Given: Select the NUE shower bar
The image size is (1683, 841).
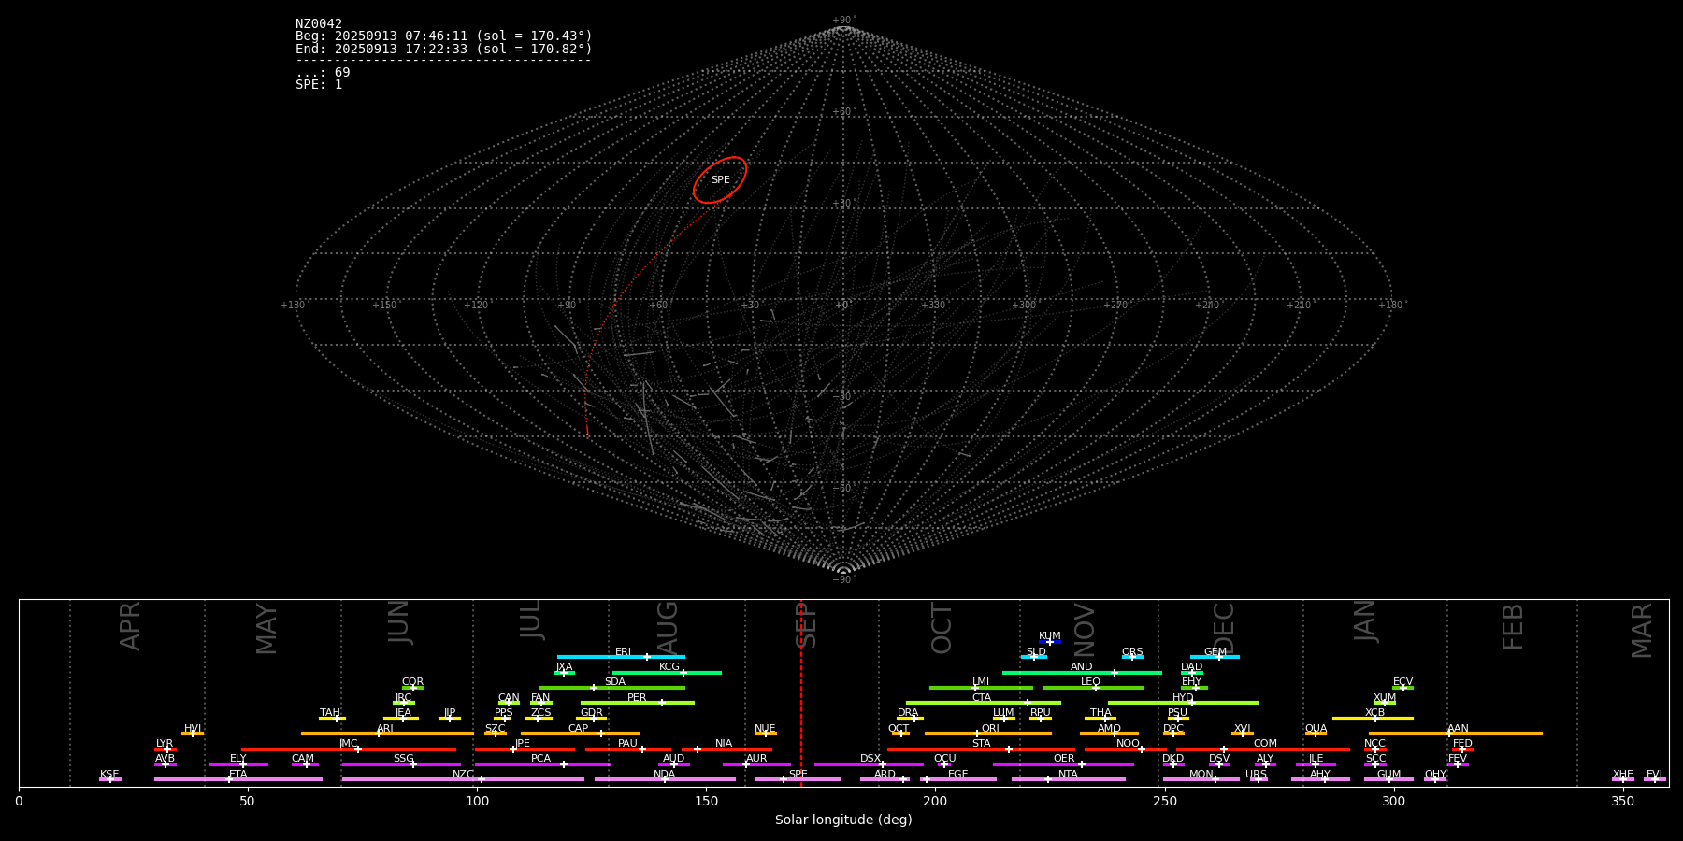Looking at the screenshot, I should (x=766, y=734).
